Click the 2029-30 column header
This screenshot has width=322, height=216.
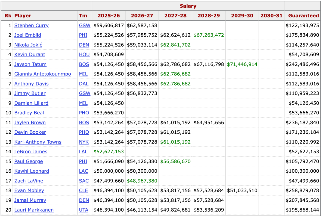[242, 16]
